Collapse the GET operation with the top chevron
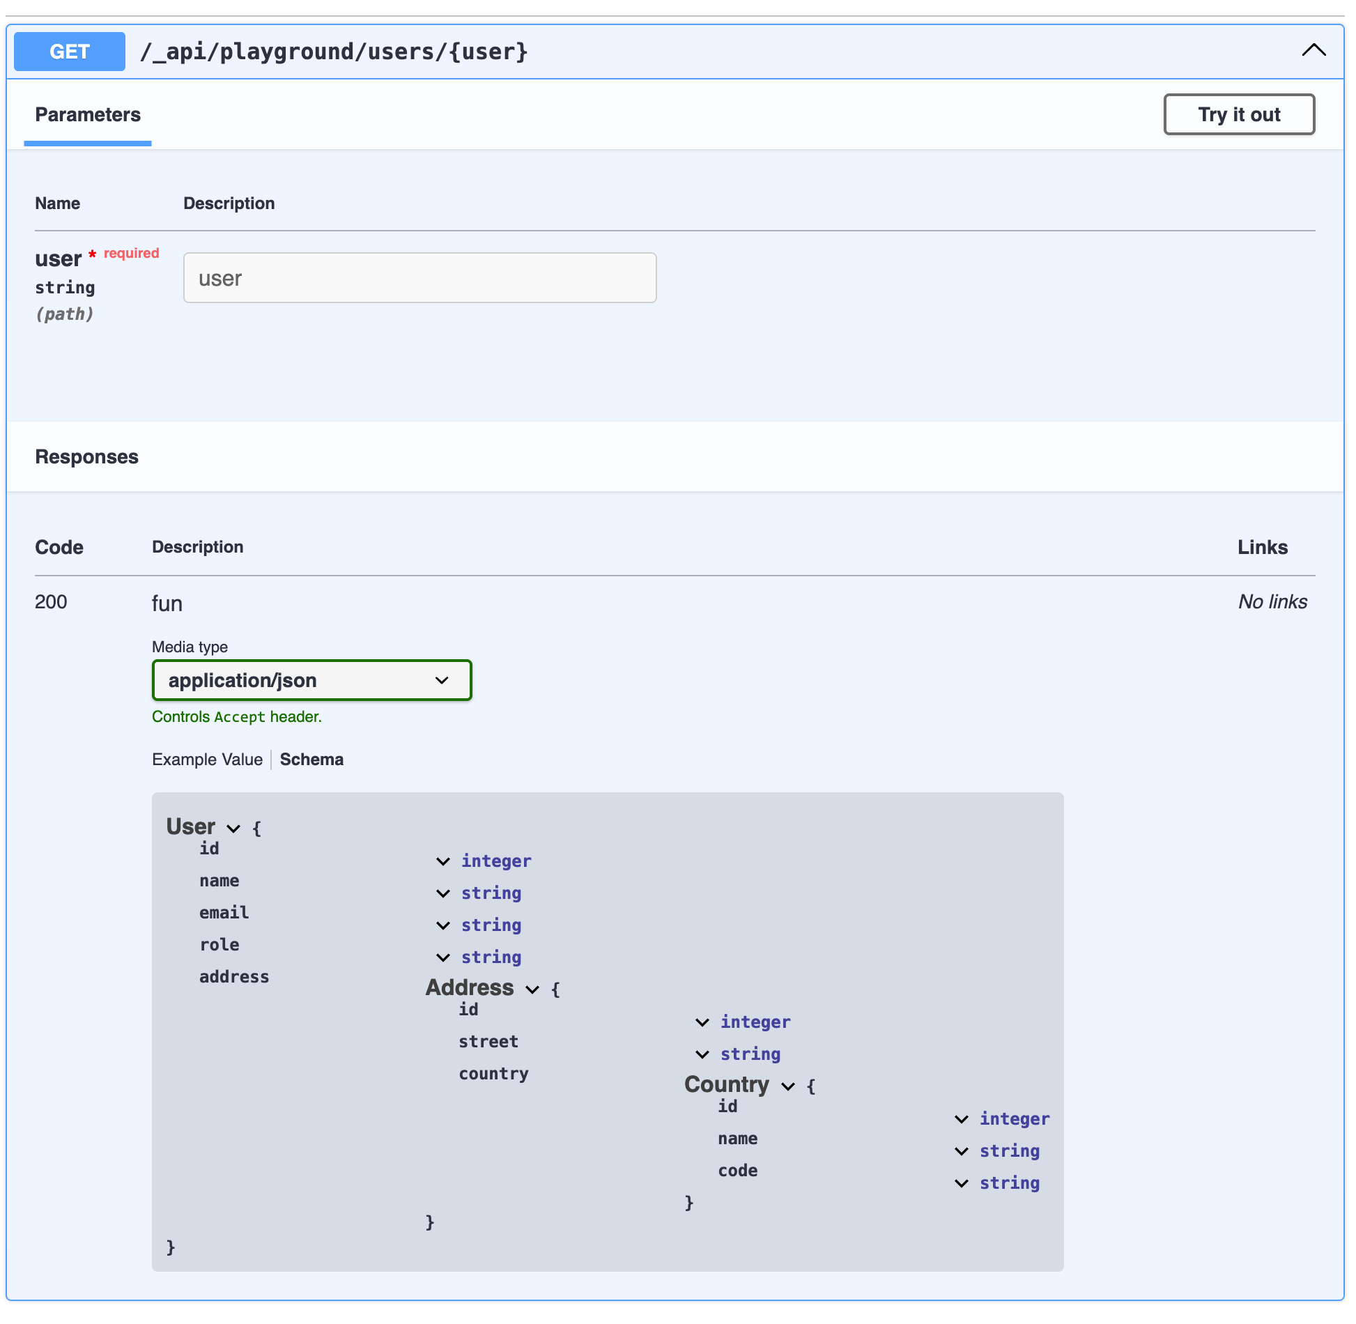Viewport: 1356px width, 1324px height. point(1313,51)
